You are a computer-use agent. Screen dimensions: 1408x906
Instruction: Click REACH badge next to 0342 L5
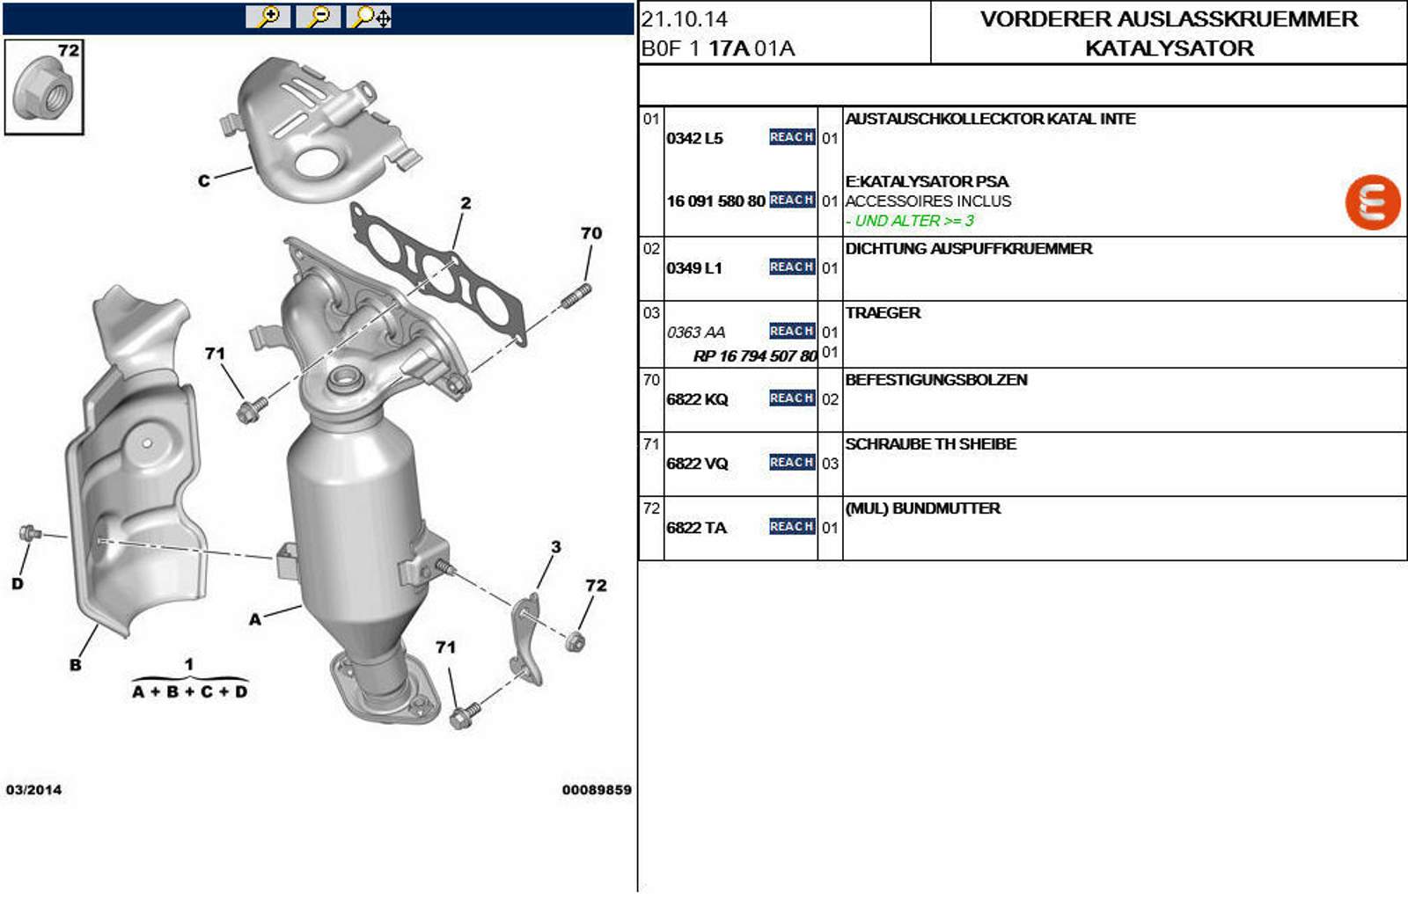click(791, 137)
